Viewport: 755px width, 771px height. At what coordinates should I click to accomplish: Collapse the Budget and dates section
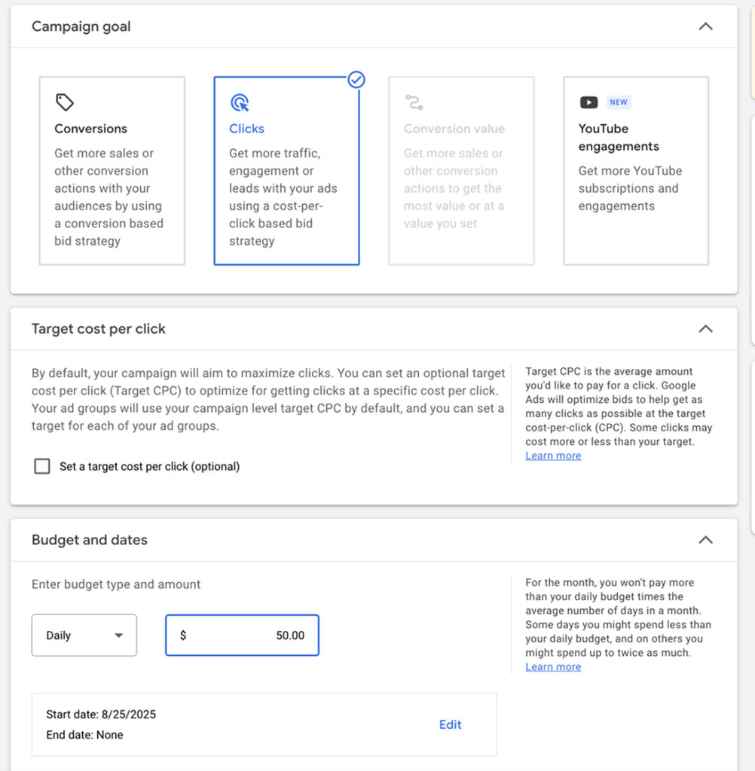[705, 540]
